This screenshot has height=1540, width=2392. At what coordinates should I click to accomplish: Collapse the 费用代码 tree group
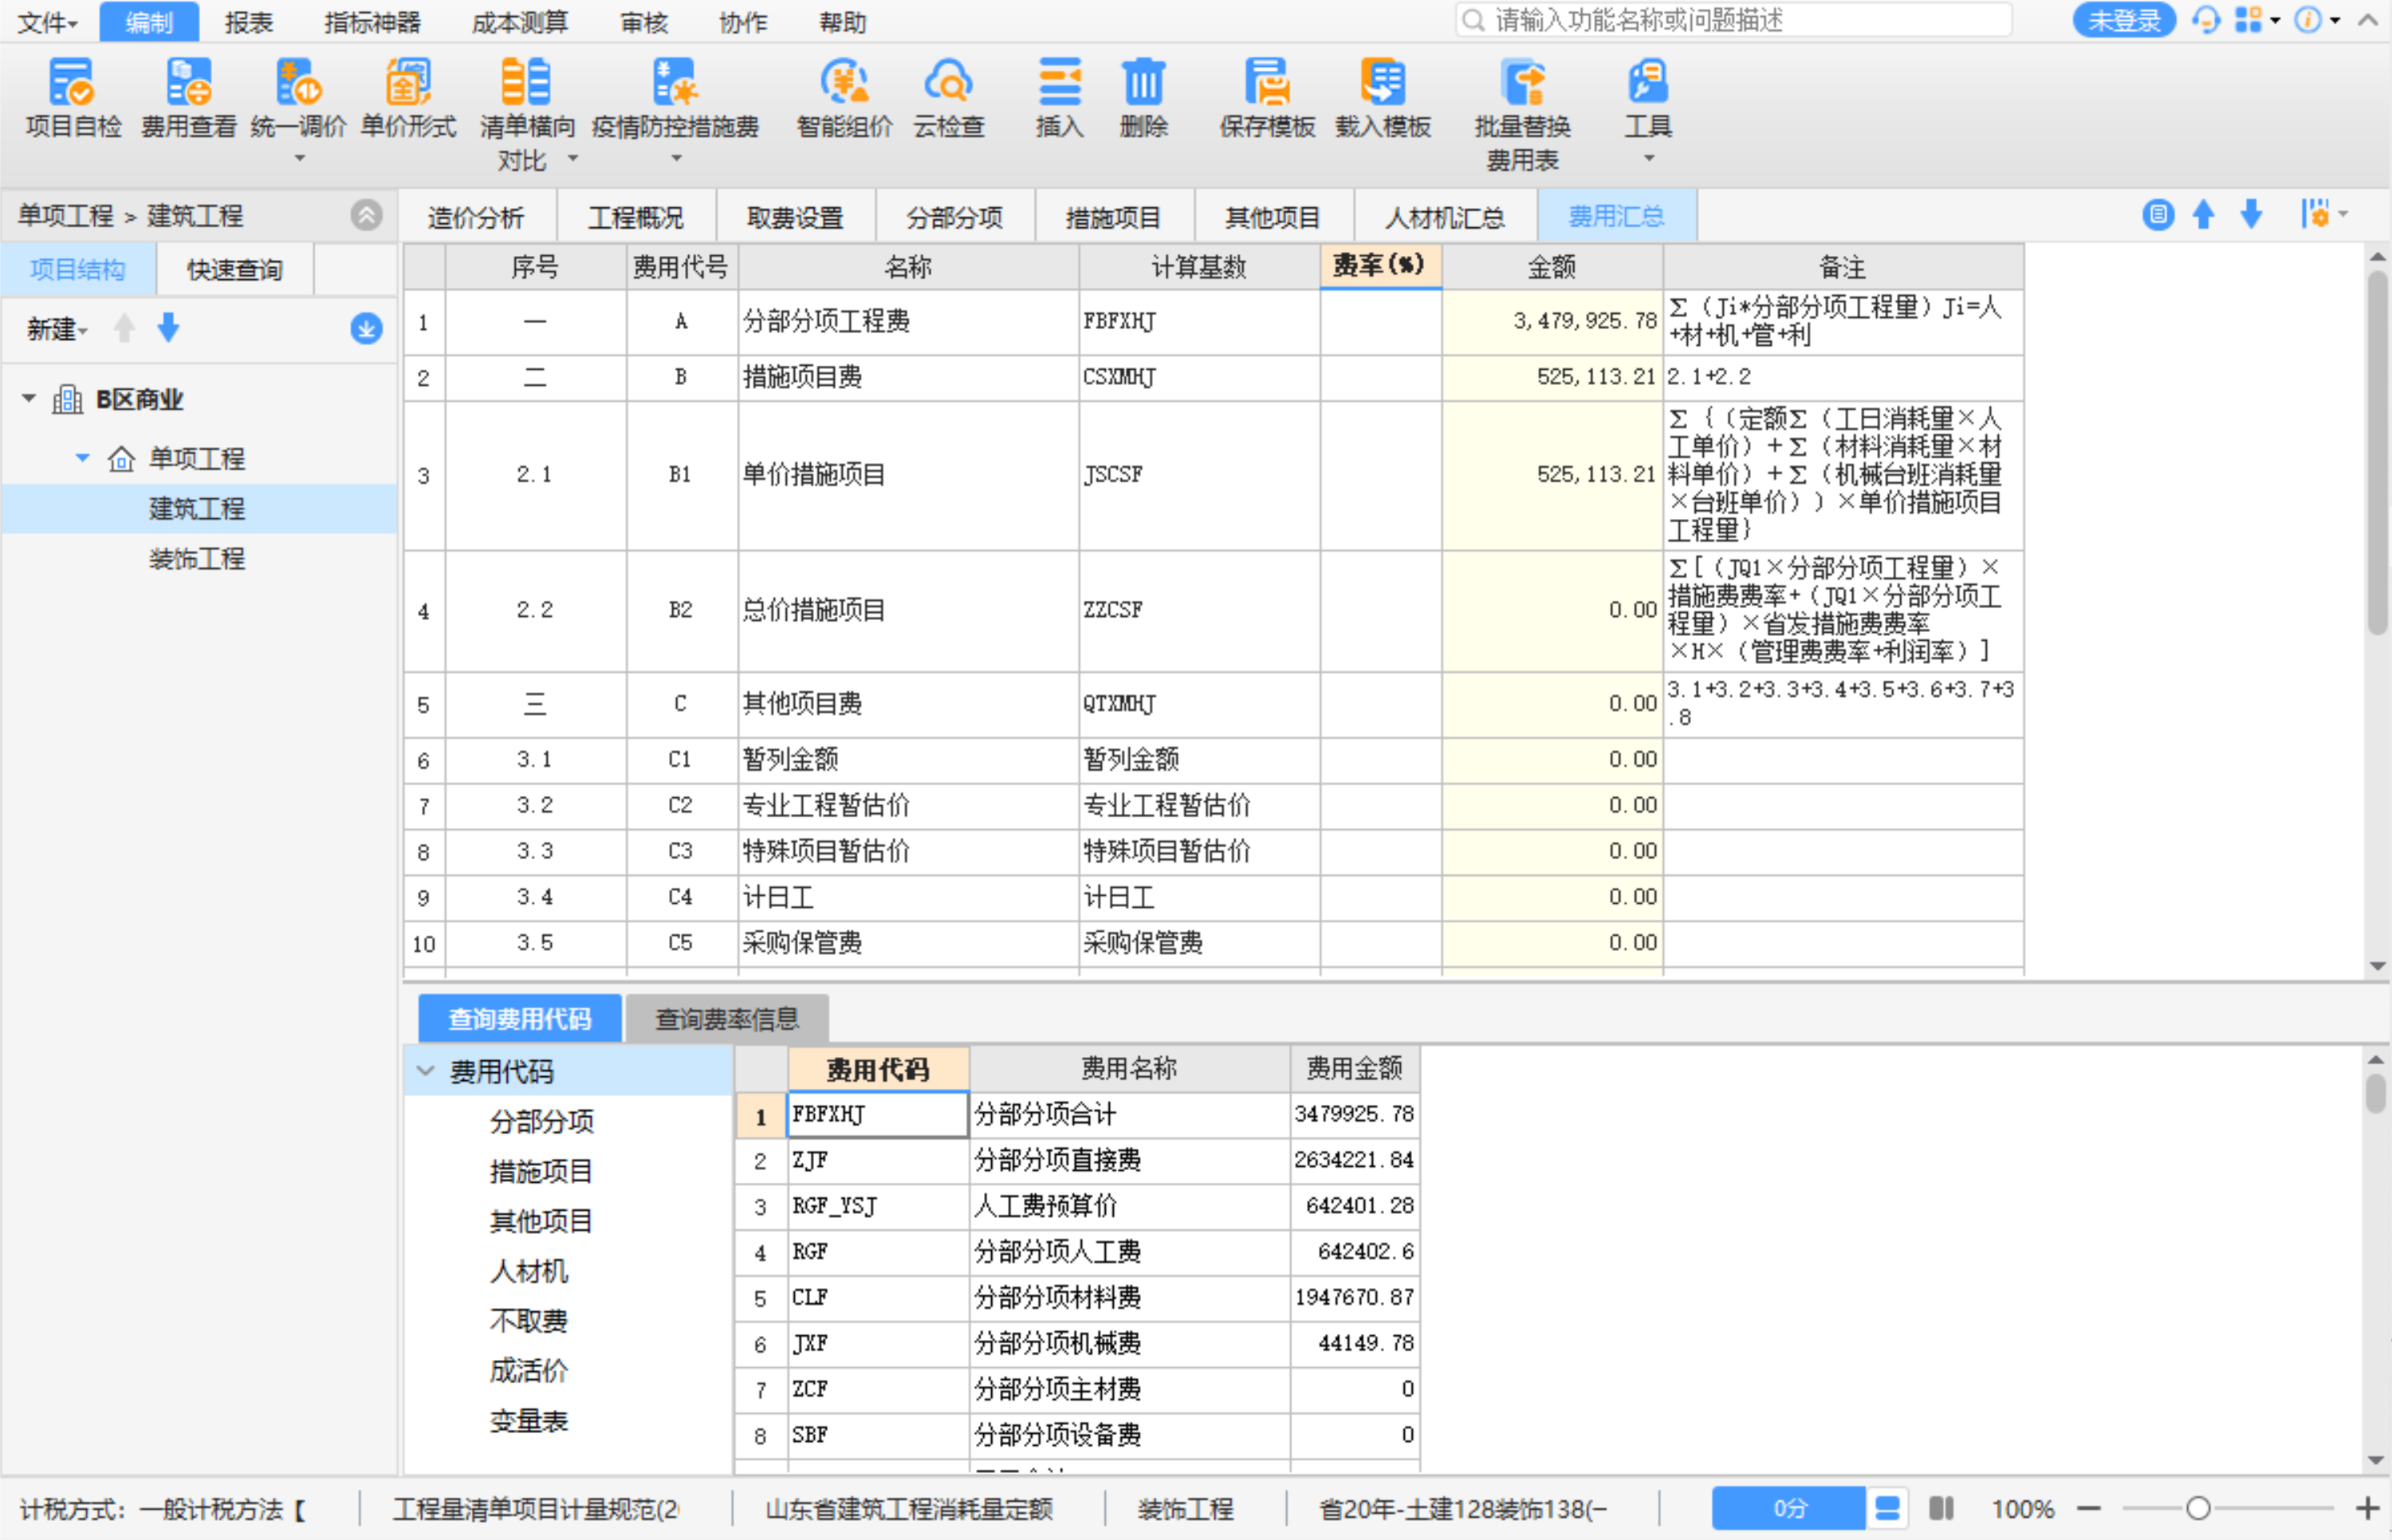(x=425, y=1071)
